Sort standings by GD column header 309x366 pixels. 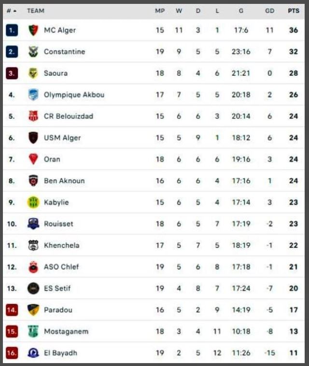pos(269,11)
